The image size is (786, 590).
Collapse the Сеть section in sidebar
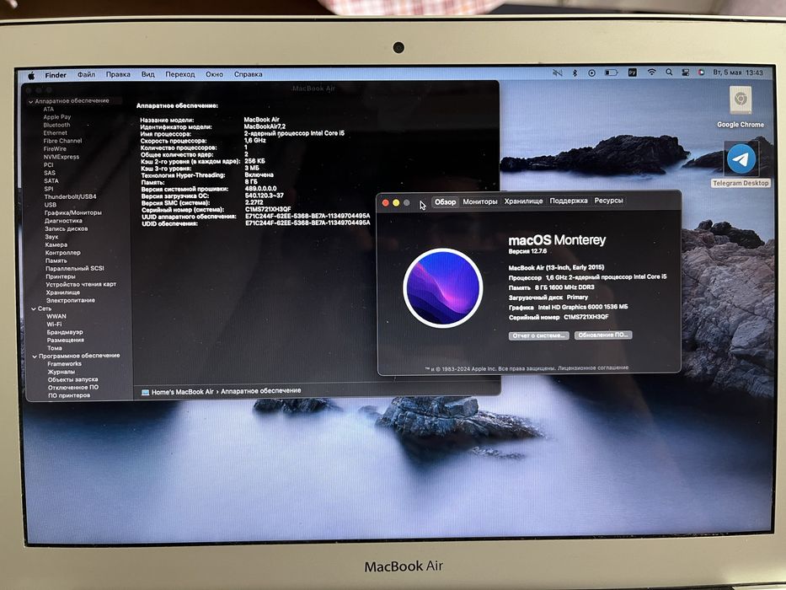tap(34, 308)
